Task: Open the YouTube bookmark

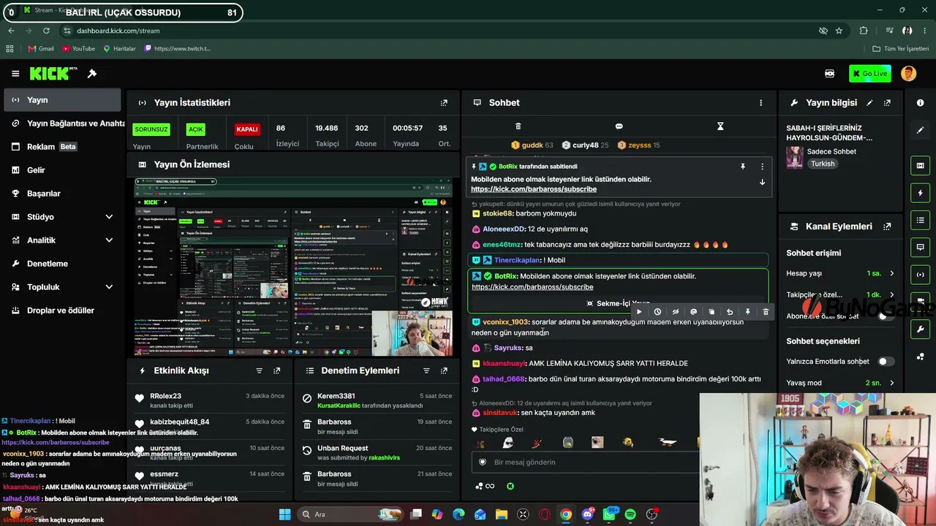Action: [78, 49]
